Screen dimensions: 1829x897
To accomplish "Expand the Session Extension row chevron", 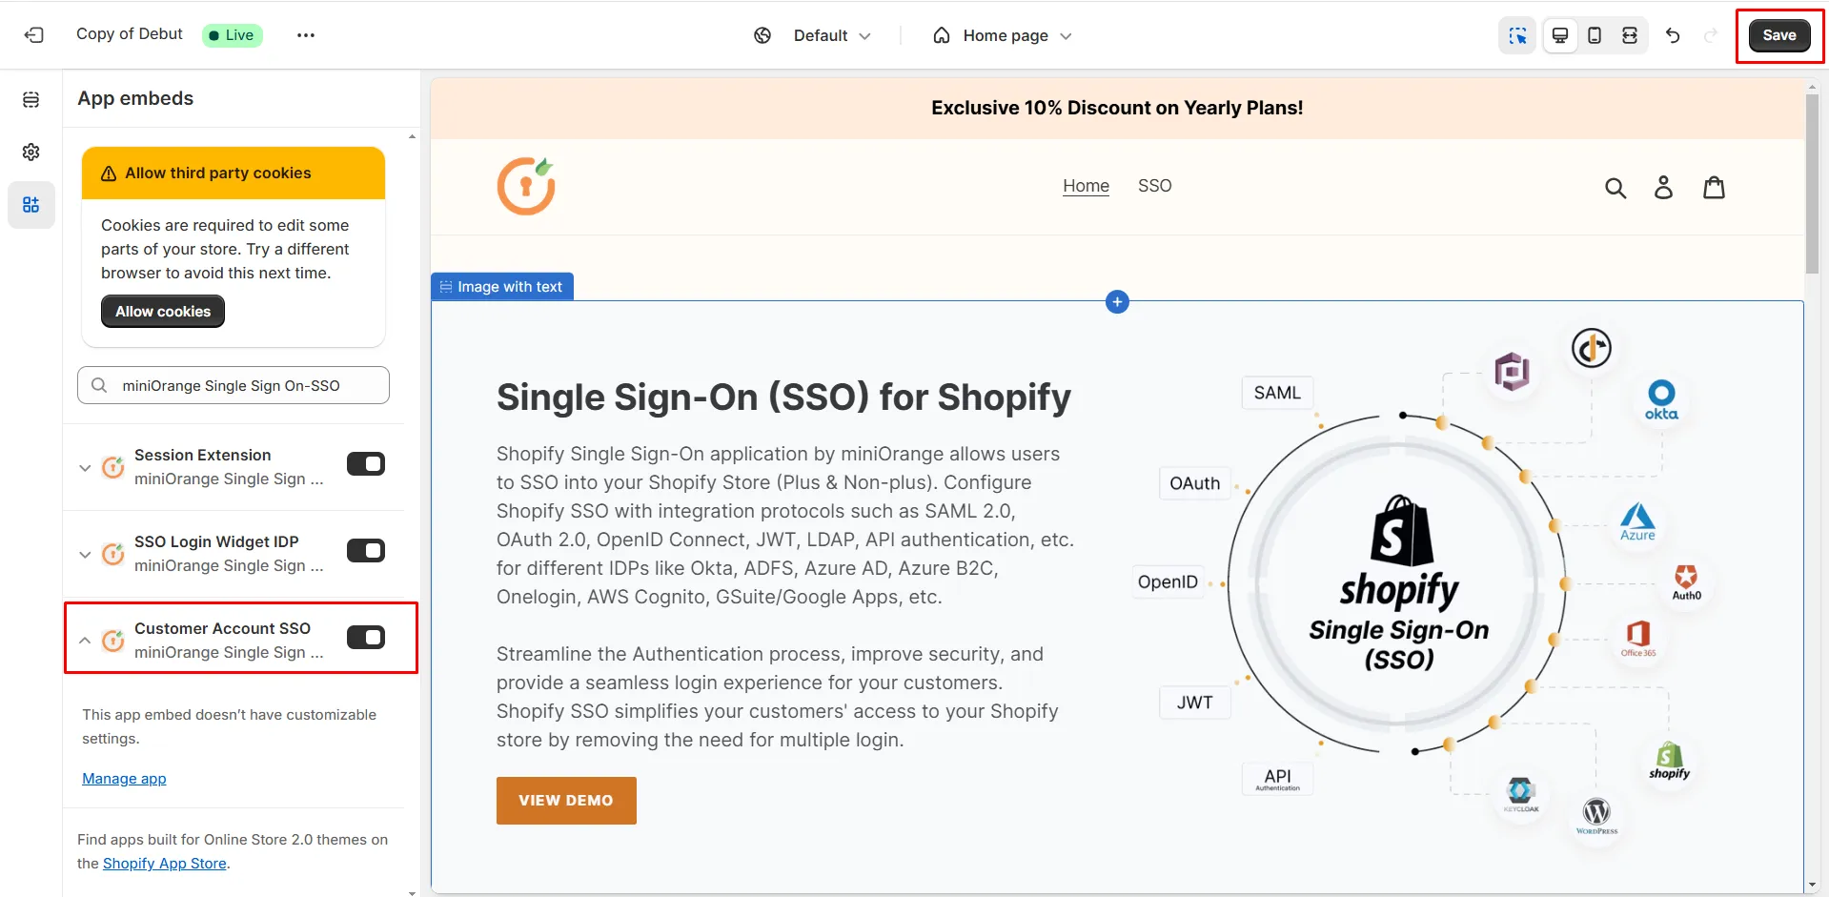I will 85,467.
